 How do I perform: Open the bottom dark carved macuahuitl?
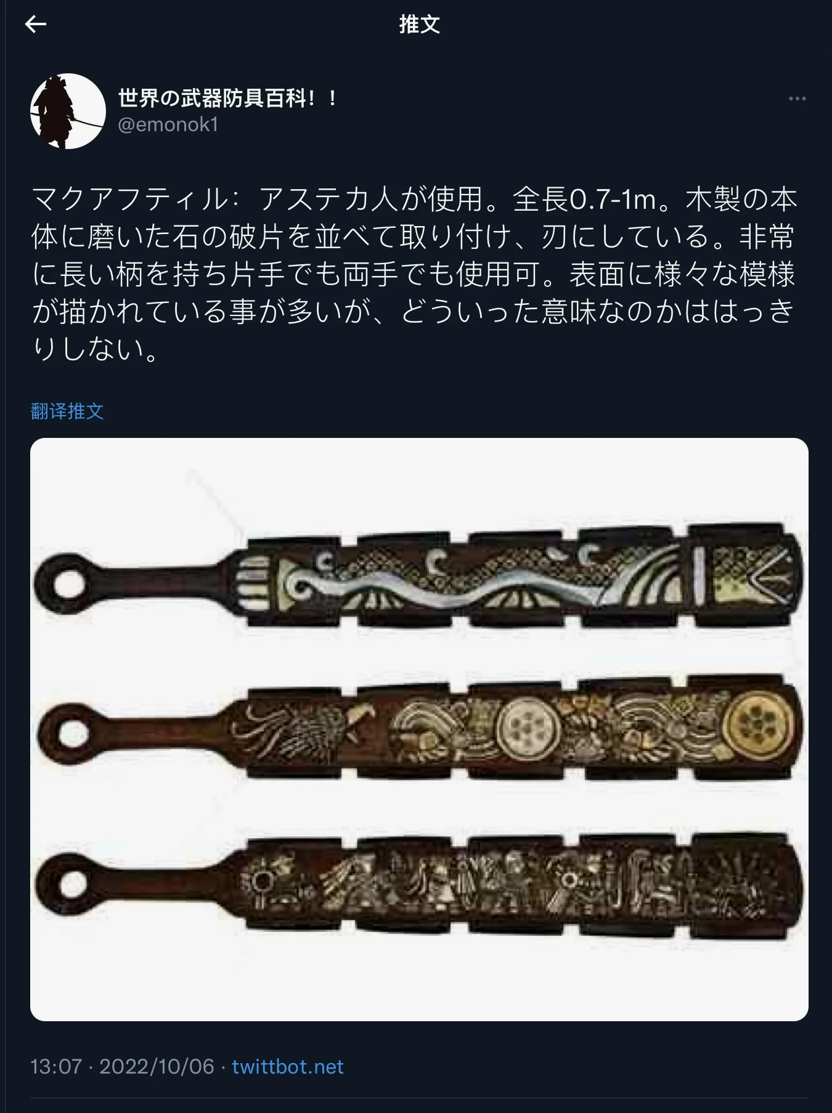419,884
